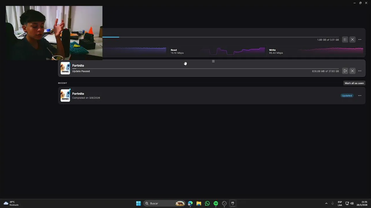Open OBS Studio from the taskbar
Screen dimensions: 371x208
(x=224, y=203)
